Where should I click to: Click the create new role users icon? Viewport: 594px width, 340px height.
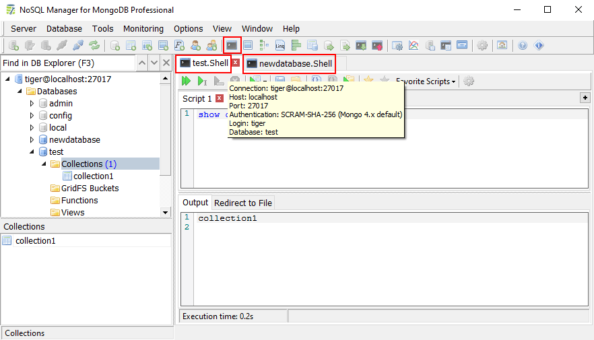211,45
